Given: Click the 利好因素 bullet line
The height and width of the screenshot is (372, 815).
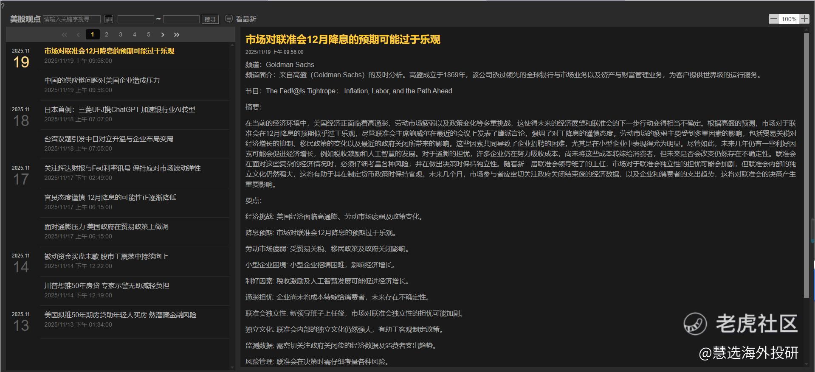Looking at the screenshot, I should 328,281.
